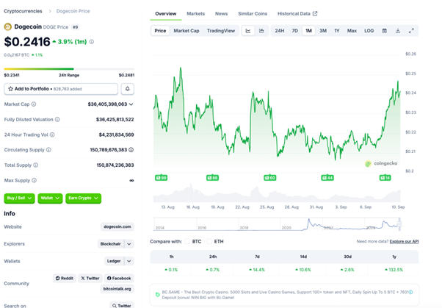This screenshot has height=308, width=442.
Task: Open the Buy / Sell dropdown
Action: (19, 198)
